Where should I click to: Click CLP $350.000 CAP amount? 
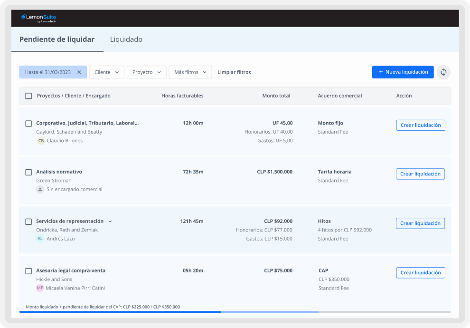tap(334, 279)
